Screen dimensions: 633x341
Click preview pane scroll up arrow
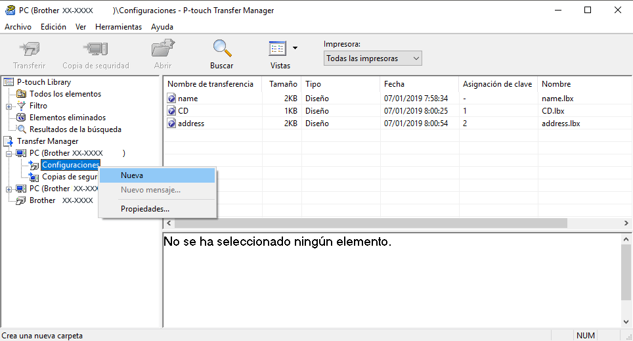point(626,239)
